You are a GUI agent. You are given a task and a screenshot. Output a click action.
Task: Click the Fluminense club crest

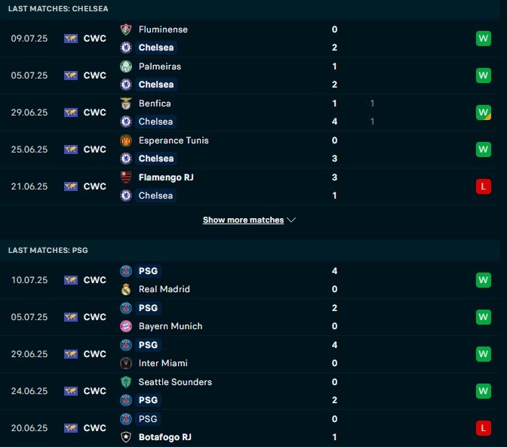(126, 29)
